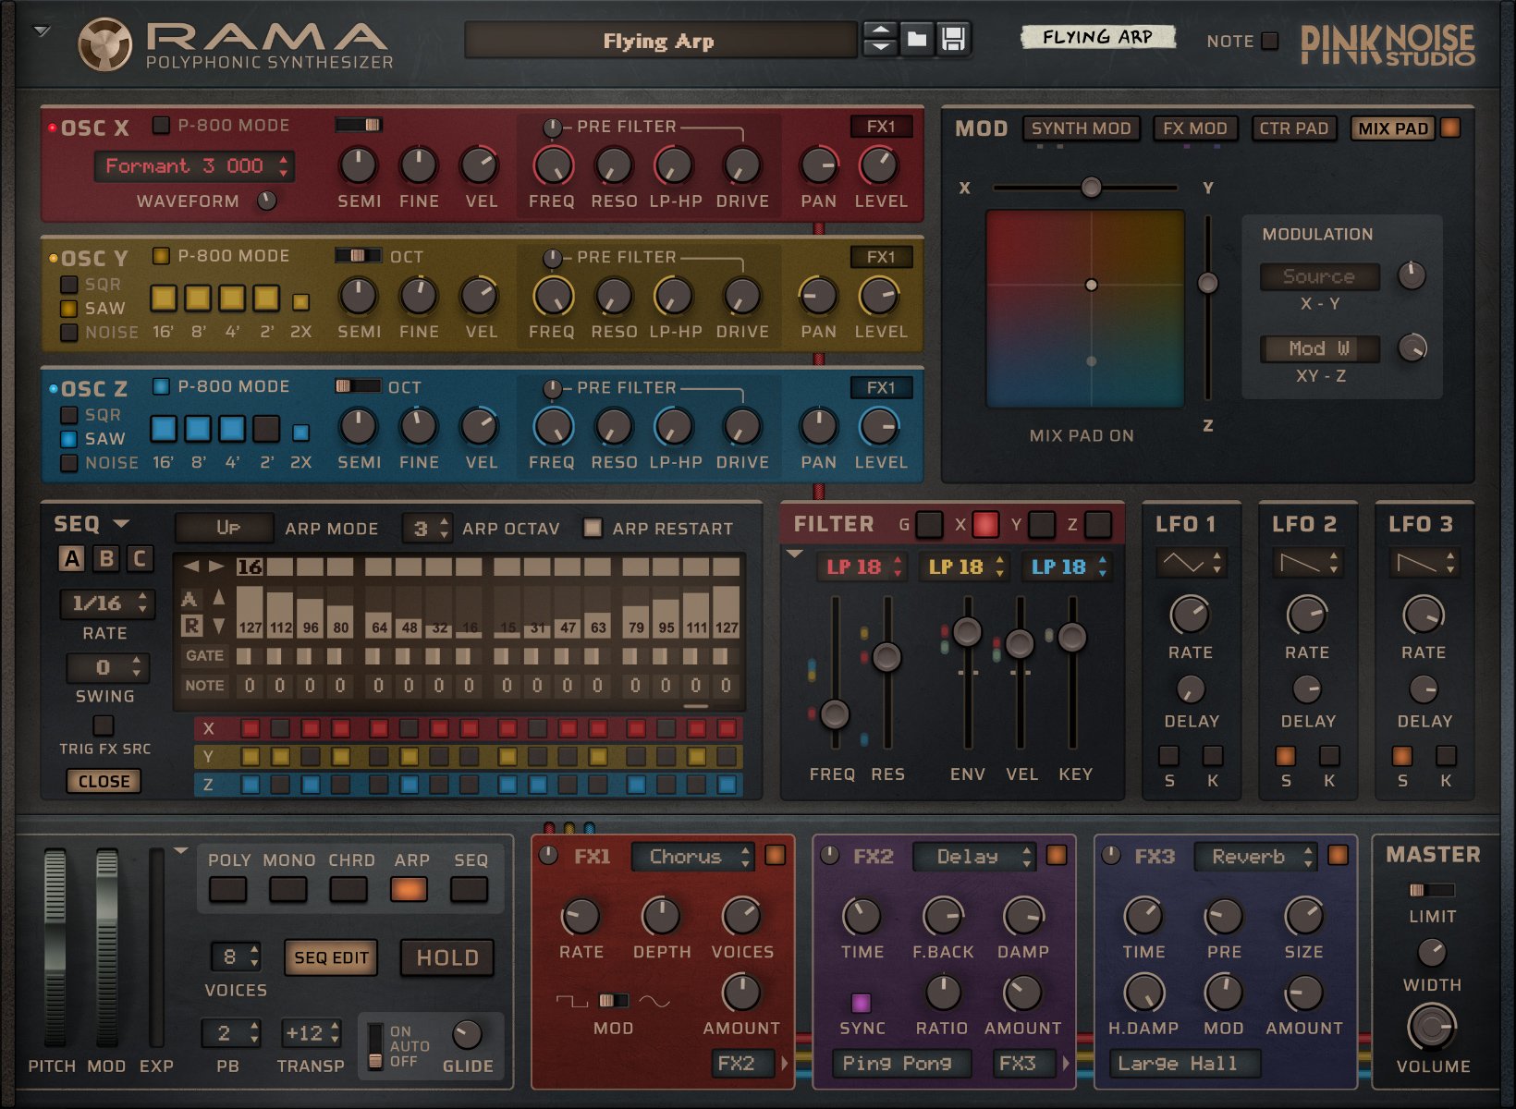Toggle OSC Y SQR waveform checkbox
This screenshot has width=1516, height=1109.
click(69, 285)
